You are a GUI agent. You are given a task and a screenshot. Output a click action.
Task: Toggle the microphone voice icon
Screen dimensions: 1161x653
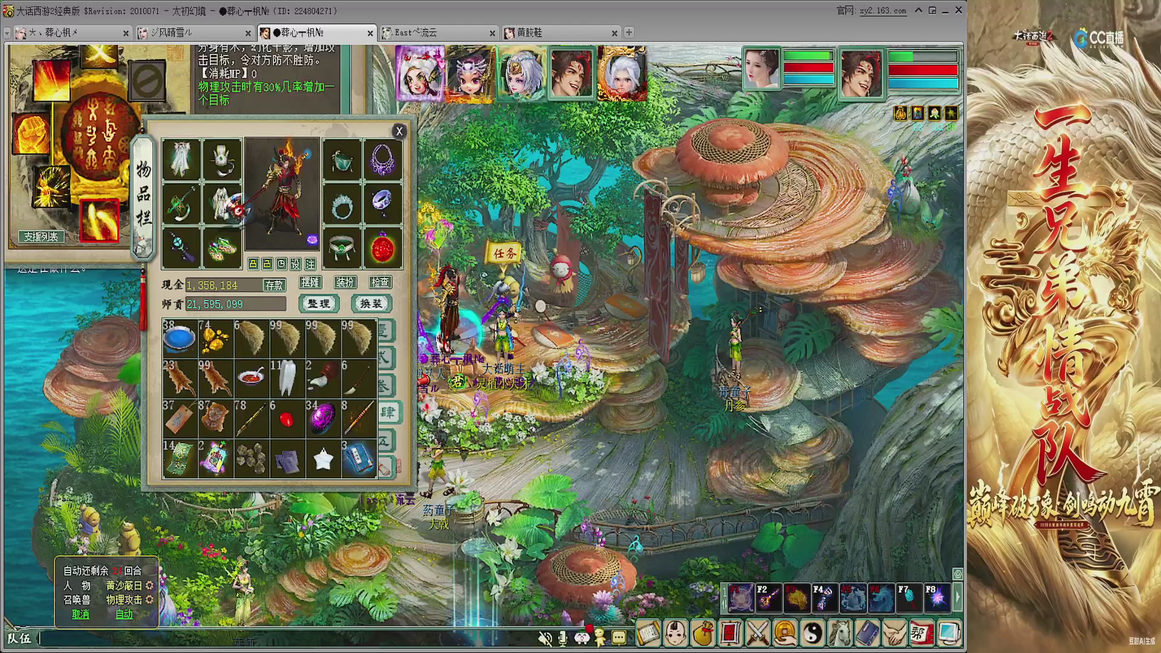[x=563, y=638]
